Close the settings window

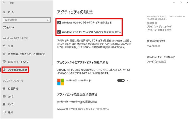(187, 2)
